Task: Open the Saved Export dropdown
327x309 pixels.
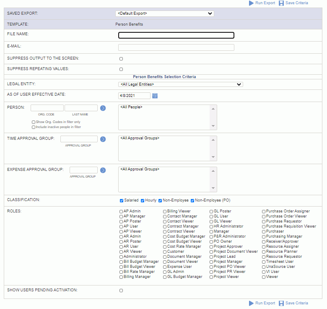Action: pos(165,13)
